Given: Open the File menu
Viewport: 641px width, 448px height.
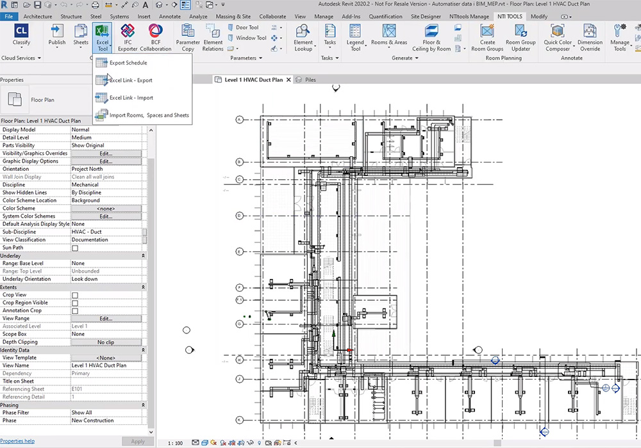Looking at the screenshot, I should coord(8,17).
